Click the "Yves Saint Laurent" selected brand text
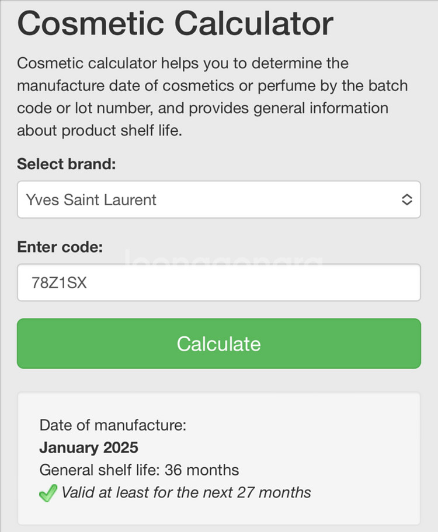This screenshot has height=532, width=438. click(91, 200)
